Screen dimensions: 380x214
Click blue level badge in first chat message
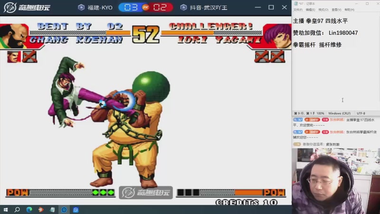pyautogui.click(x=298, y=120)
